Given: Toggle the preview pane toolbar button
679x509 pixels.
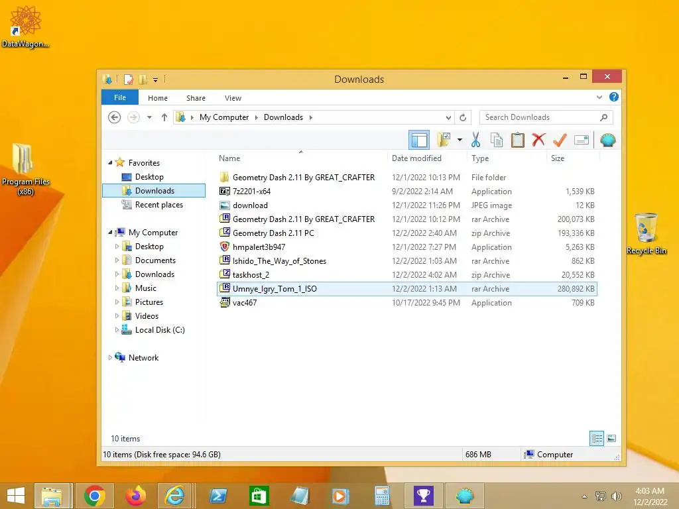Looking at the screenshot, I should click(x=419, y=140).
